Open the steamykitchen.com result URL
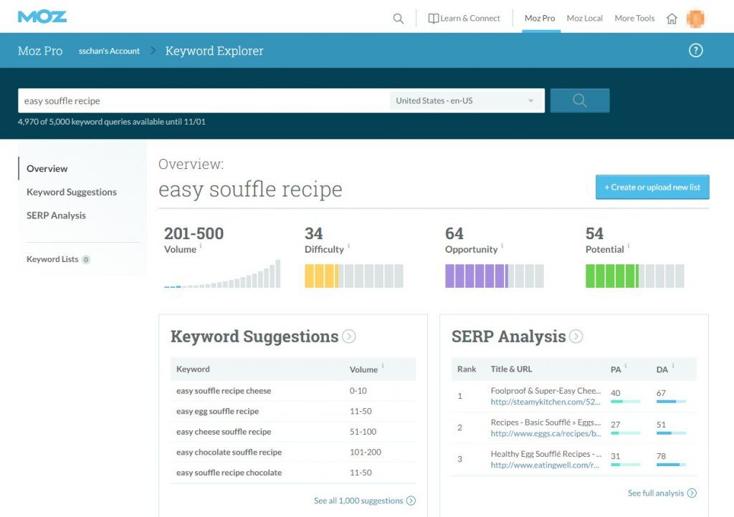Screen dimensions: 734x517 point(545,402)
